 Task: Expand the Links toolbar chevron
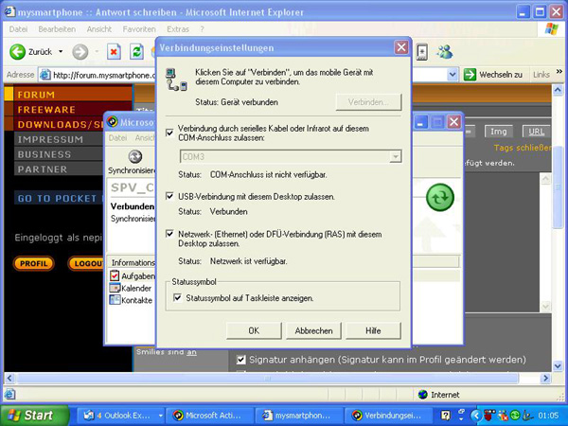(559, 72)
